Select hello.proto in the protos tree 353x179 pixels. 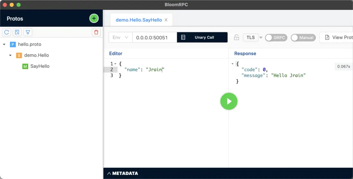[30, 45]
